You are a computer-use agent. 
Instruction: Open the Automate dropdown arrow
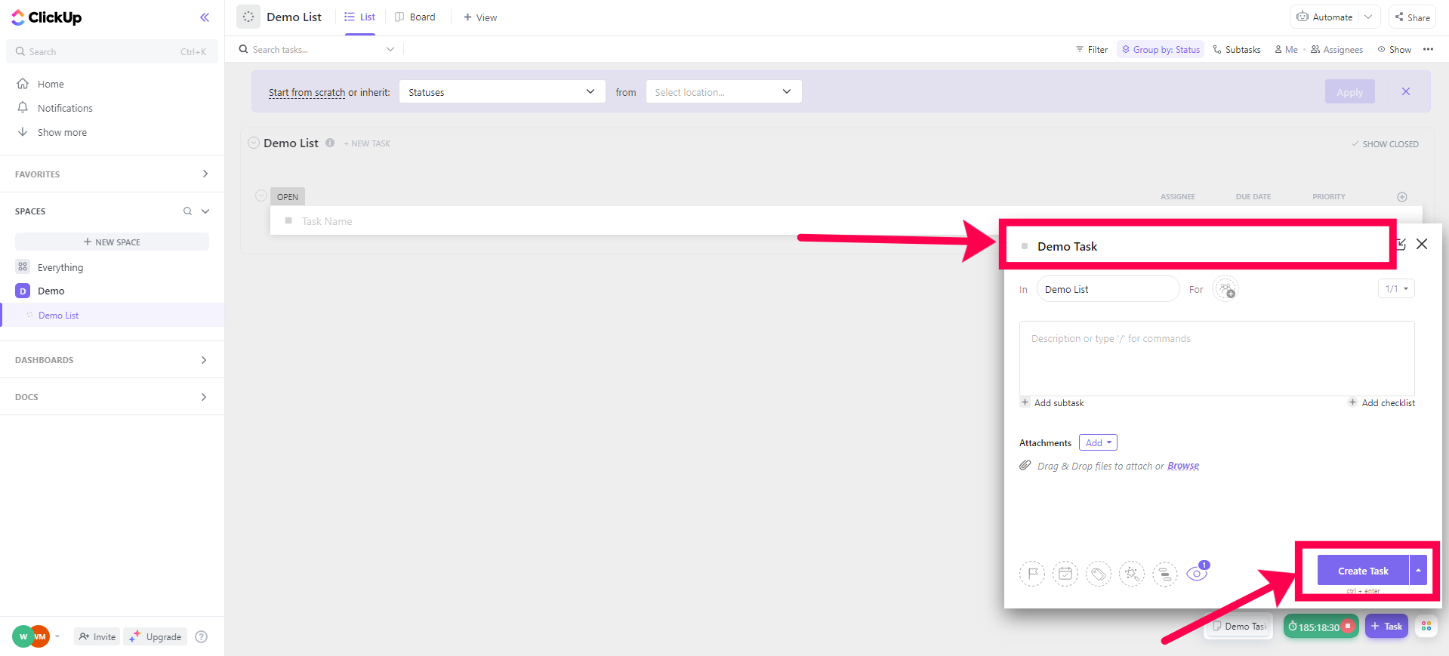1369,17
